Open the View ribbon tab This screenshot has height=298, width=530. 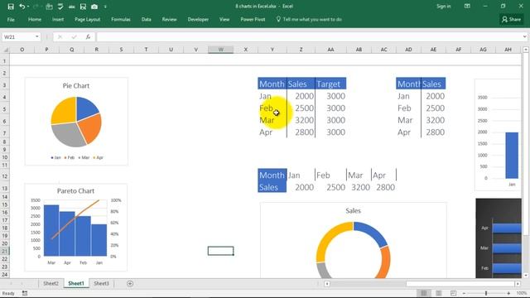224,20
